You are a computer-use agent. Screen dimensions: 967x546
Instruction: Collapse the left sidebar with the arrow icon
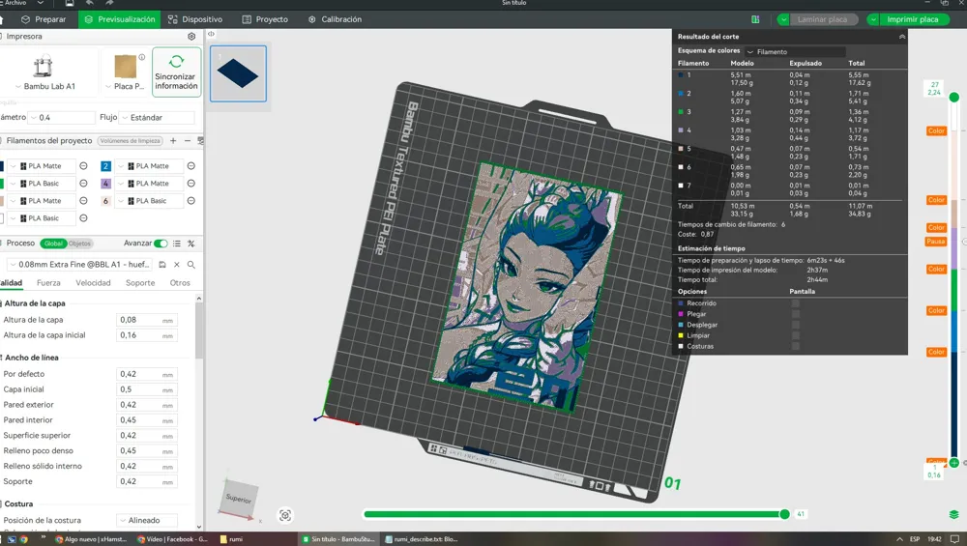[x=211, y=34]
